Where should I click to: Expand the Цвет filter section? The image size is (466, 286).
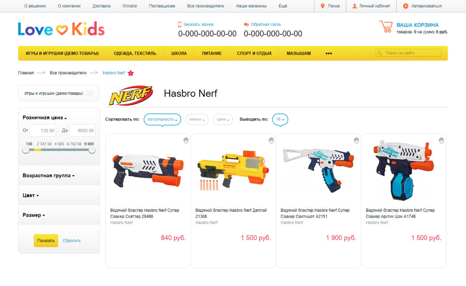click(x=31, y=195)
